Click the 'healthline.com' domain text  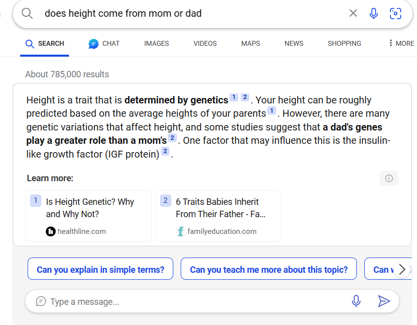click(82, 231)
